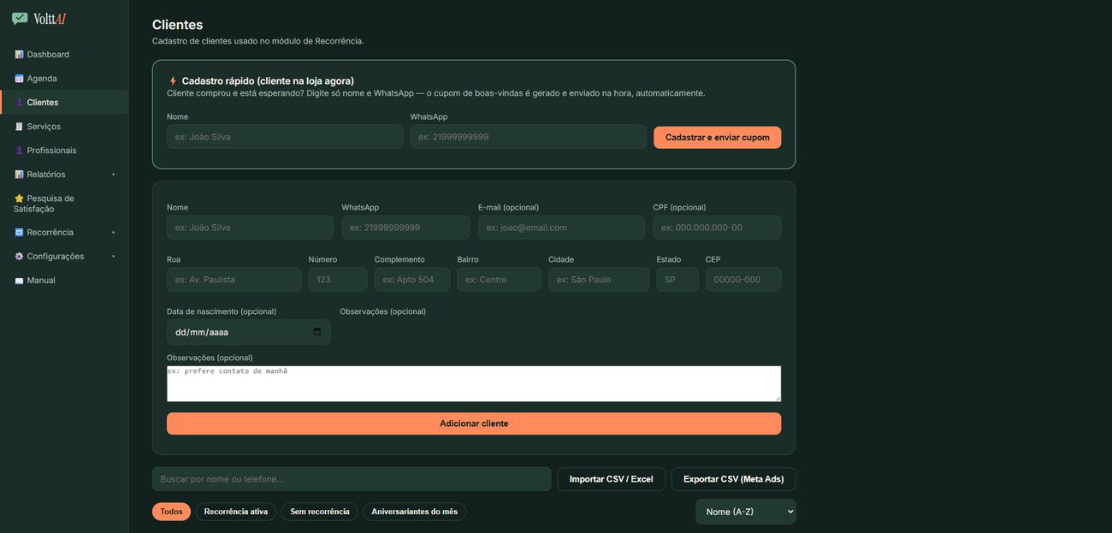Click the Serviços list icon

[19, 127]
